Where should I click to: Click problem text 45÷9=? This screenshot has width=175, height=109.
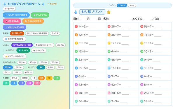(116, 60)
